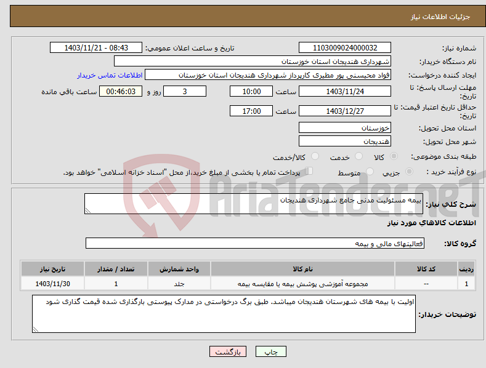Image resolution: width=486 pixels, height=368 pixels.
Task: Open the اطلاعات تماس خریدار link
Action: (110, 75)
